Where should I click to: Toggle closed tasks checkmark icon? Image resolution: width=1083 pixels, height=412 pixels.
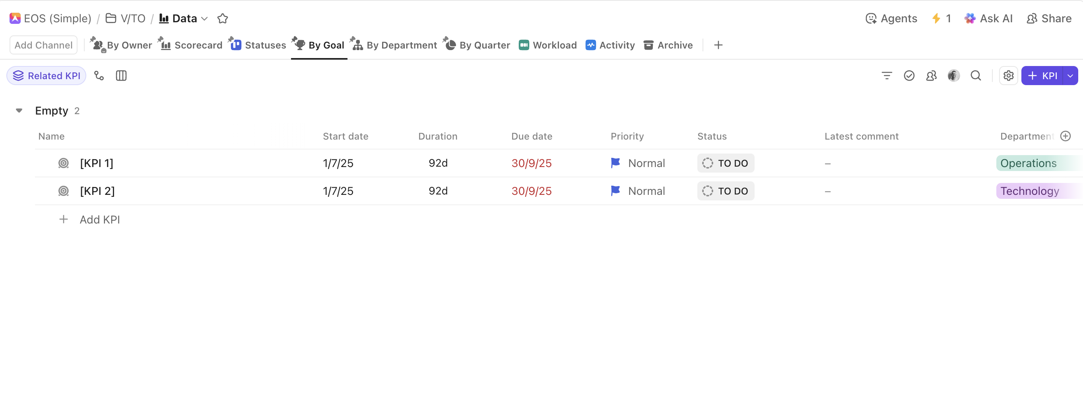908,76
